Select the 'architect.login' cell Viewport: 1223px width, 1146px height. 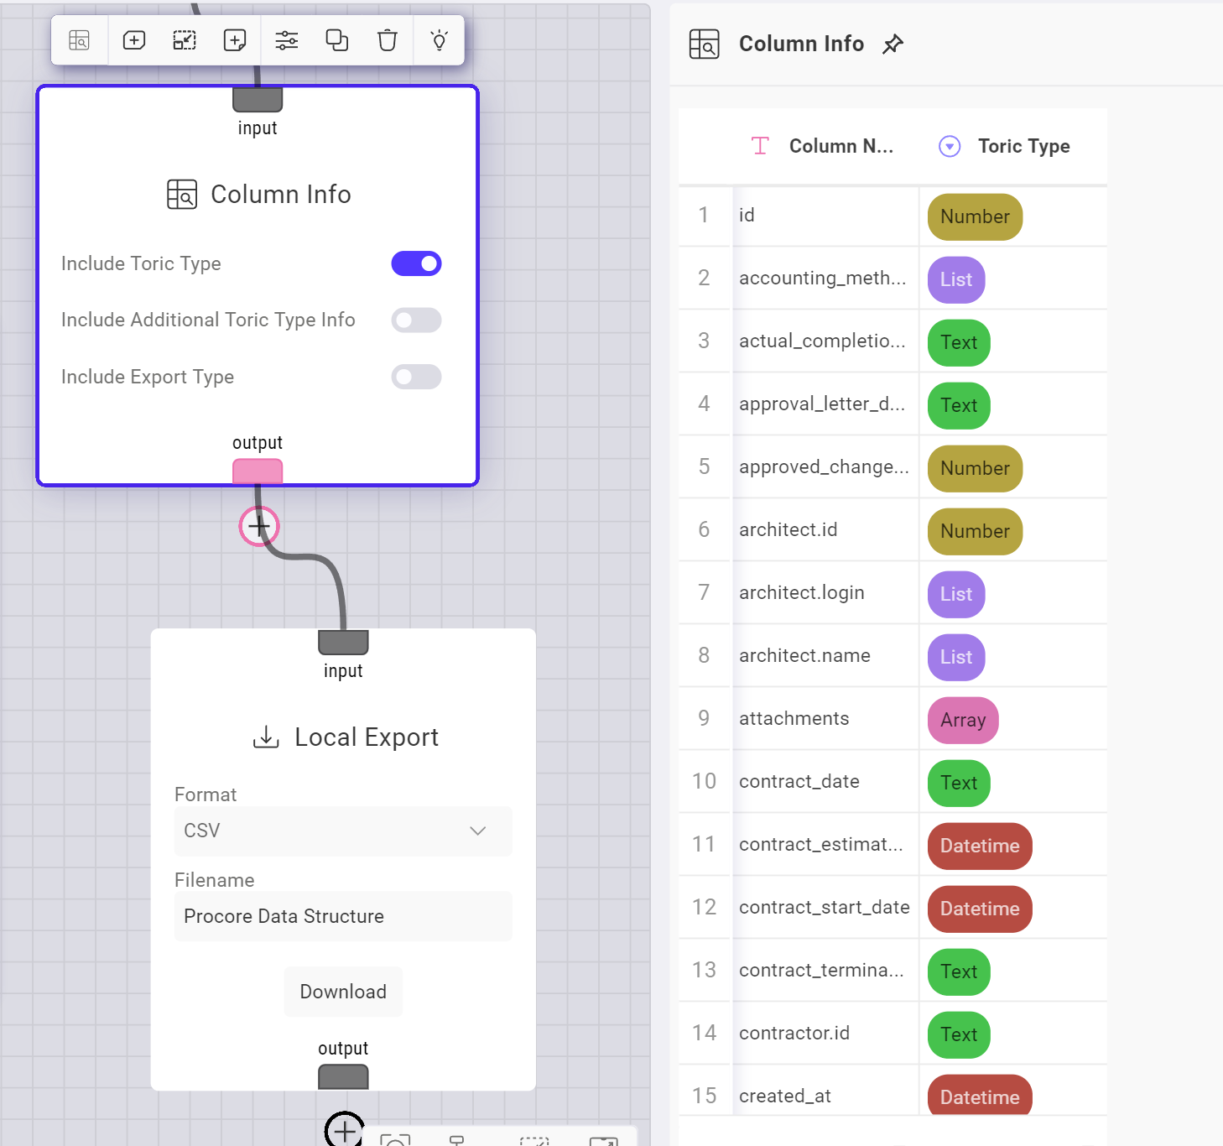point(825,593)
